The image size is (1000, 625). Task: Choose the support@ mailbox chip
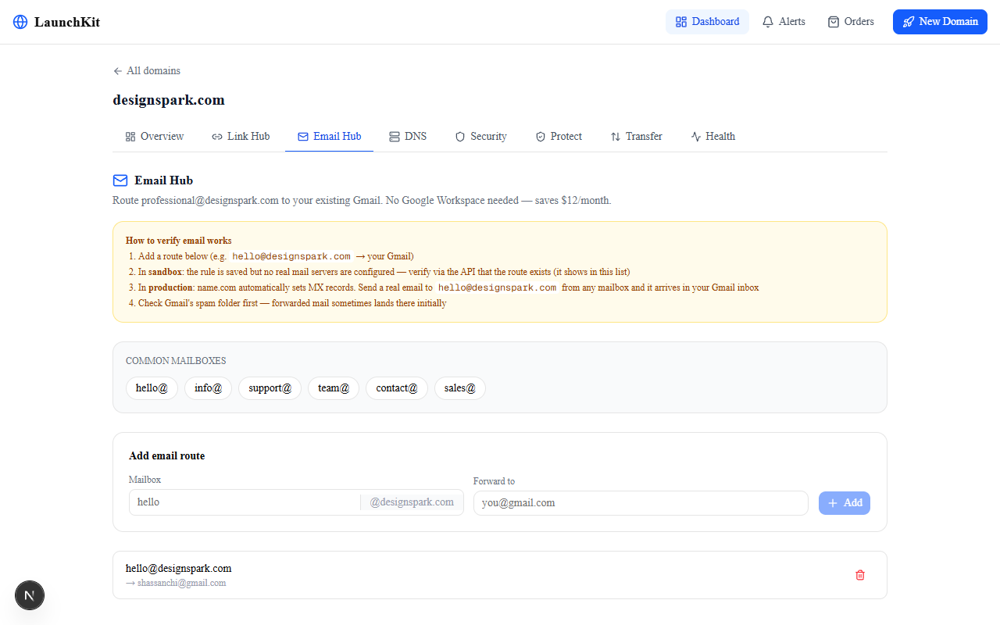(270, 388)
